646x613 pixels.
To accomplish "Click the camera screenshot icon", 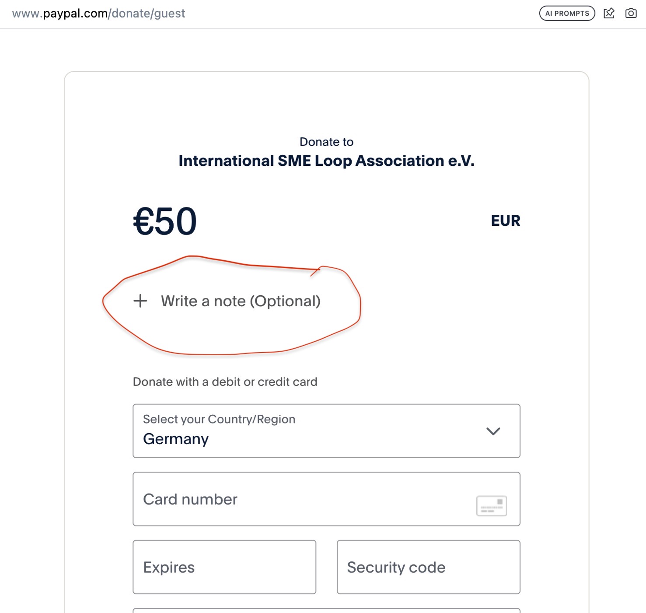I will (x=631, y=13).
